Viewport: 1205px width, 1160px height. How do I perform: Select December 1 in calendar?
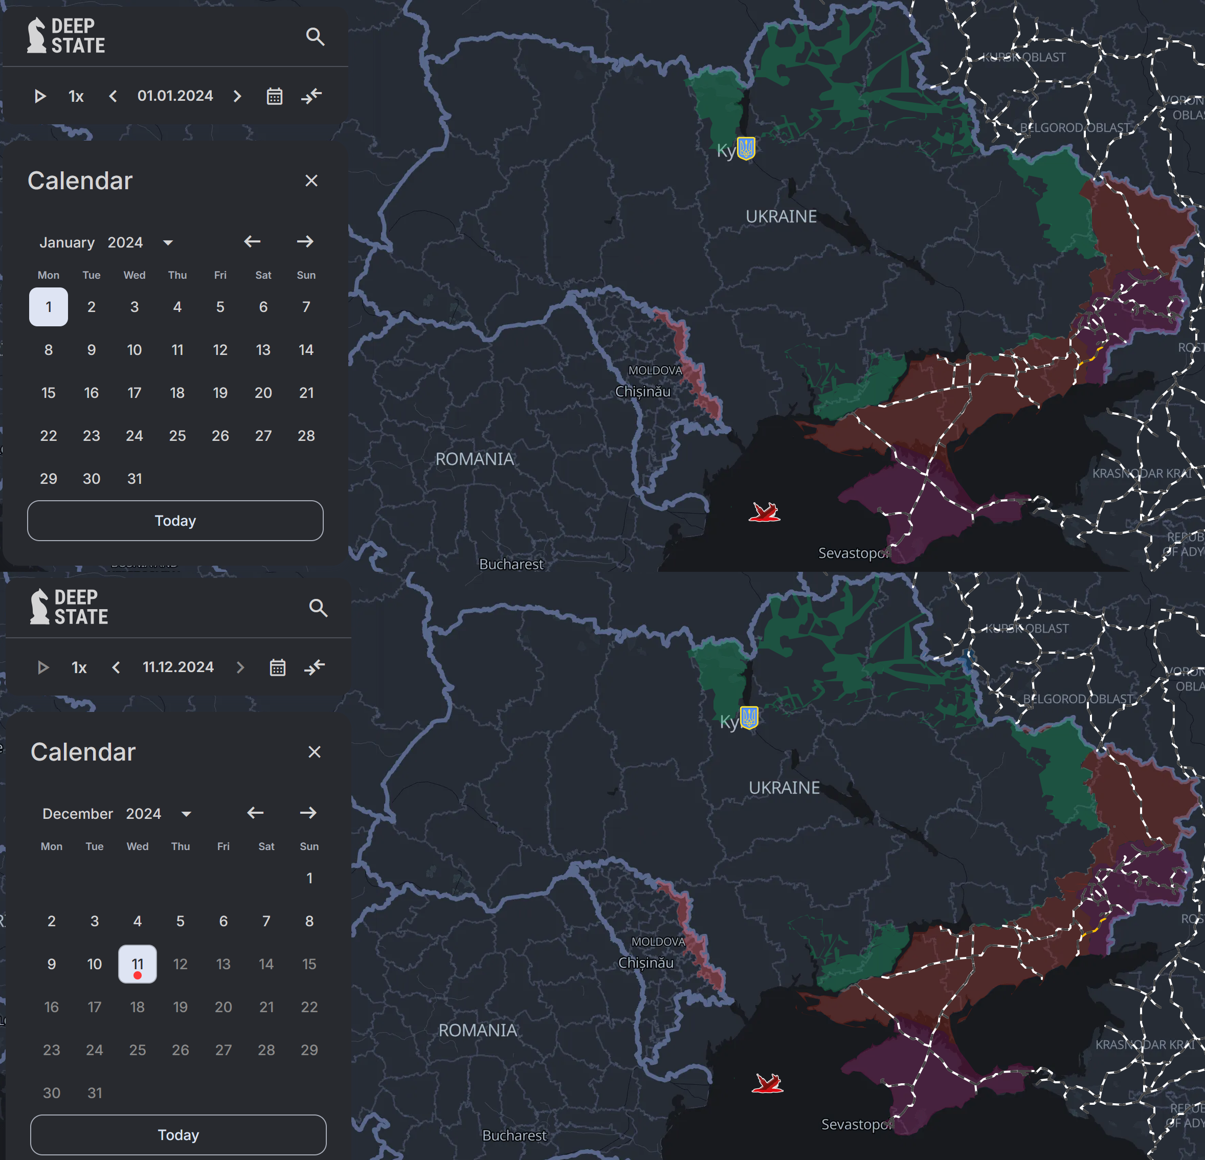pos(309,878)
